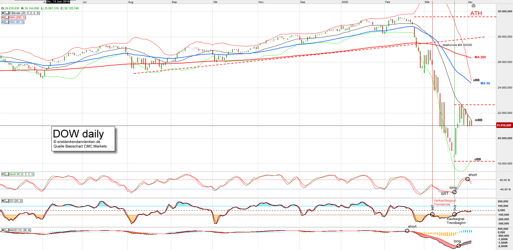Click the Okt label on time axis
Viewport: 513px width, 250px height.
click(x=215, y=2)
